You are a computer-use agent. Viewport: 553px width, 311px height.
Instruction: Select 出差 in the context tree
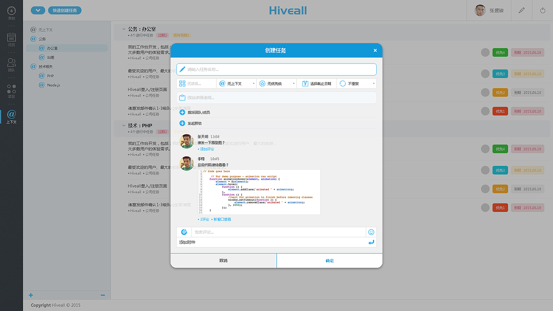point(47,57)
